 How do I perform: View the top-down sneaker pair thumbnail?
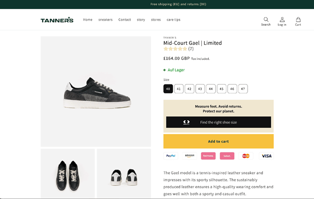68,173
